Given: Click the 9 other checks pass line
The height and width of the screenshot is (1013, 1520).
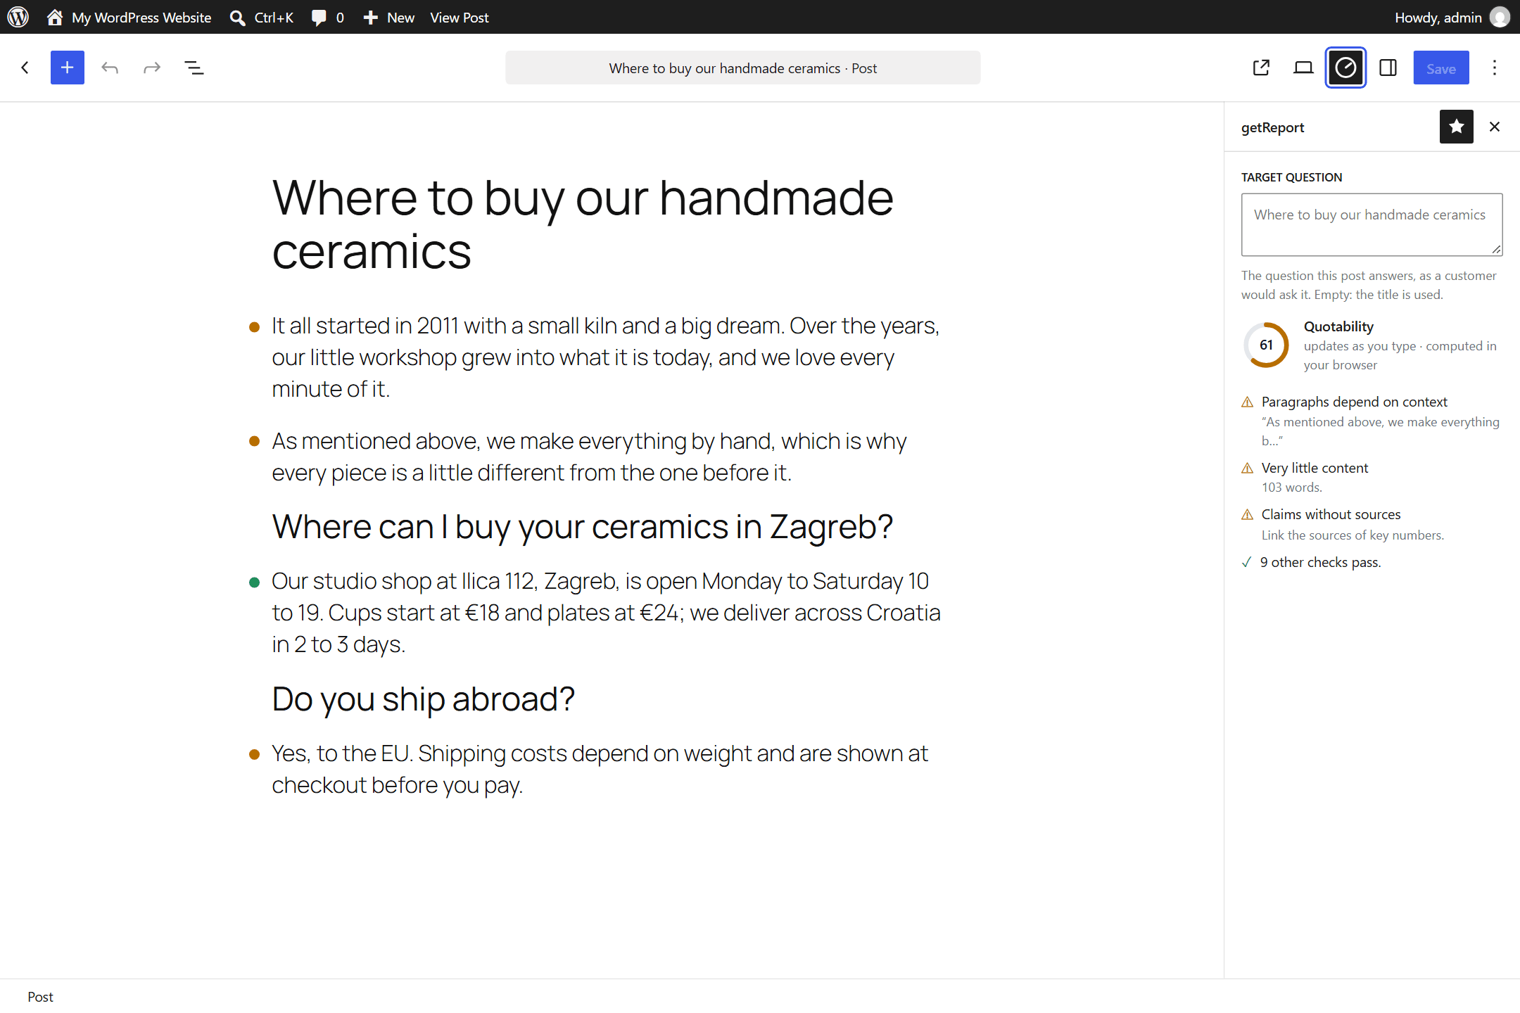Looking at the screenshot, I should point(1320,562).
